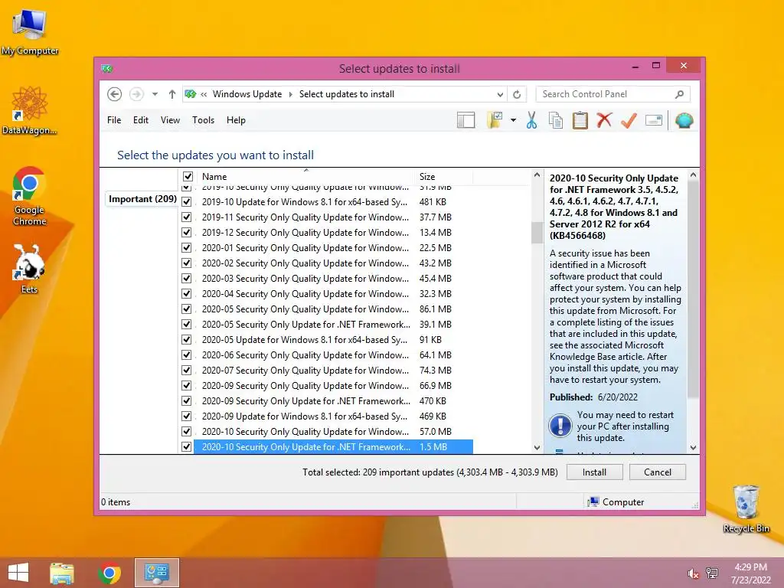
Task: Open the folder options icon dropdown arrow
Action: point(514,120)
